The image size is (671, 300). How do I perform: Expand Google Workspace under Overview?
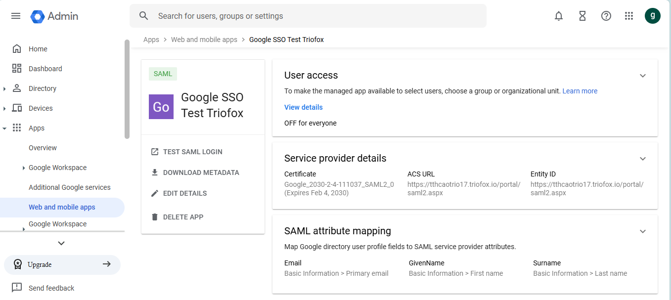24,168
